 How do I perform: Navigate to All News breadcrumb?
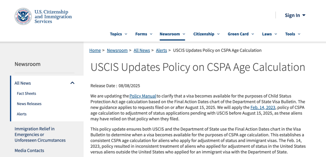tap(142, 50)
